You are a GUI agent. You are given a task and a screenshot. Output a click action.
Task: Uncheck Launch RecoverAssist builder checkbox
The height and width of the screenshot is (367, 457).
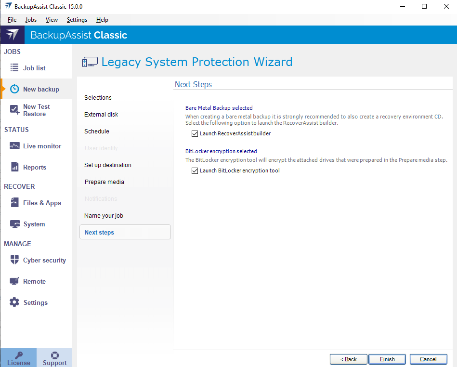coord(195,133)
